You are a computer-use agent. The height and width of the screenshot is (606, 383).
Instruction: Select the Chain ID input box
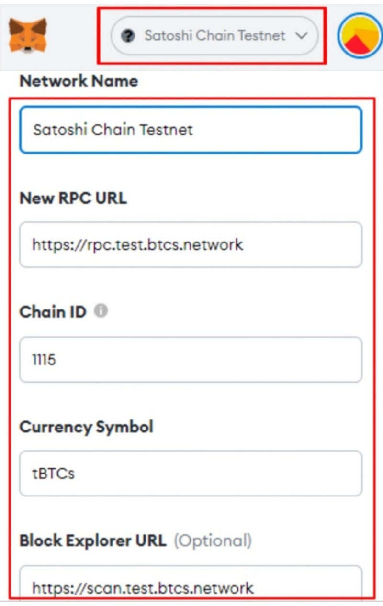191,359
